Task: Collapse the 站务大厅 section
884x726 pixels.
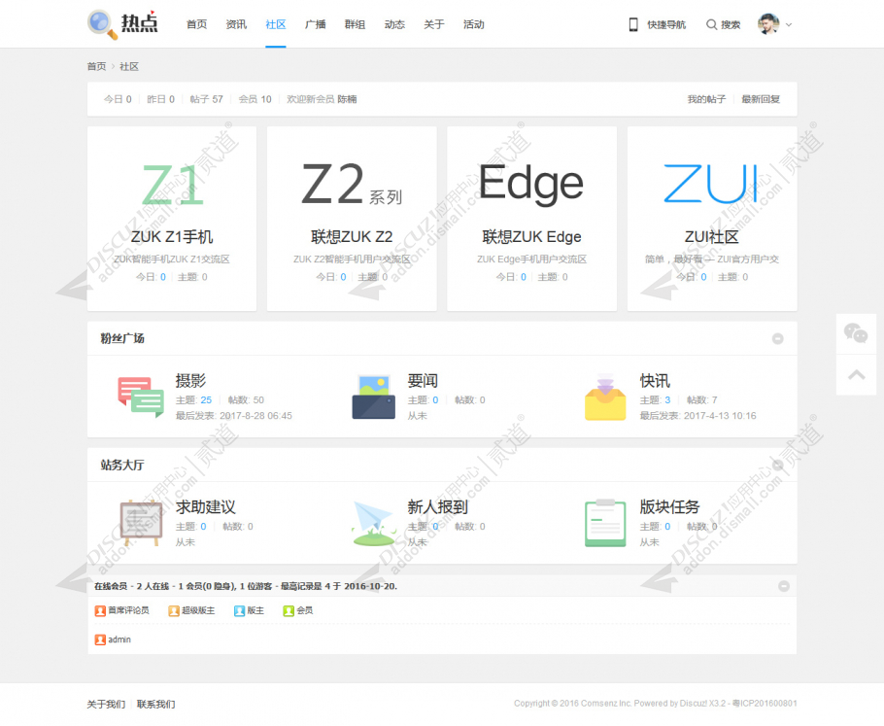Action: (777, 465)
